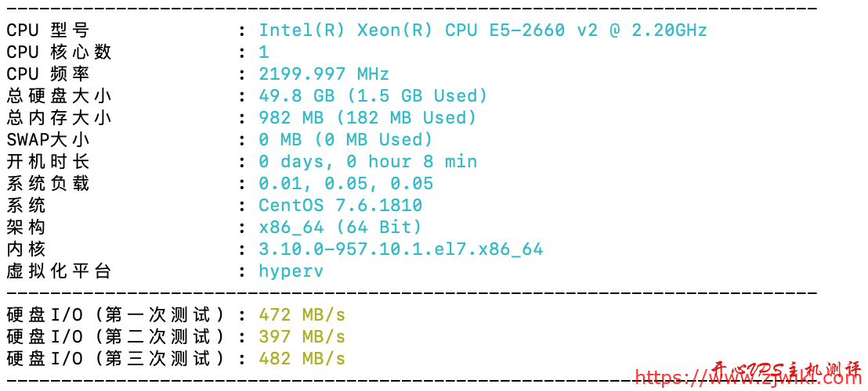Image resolution: width=868 pixels, height=391 pixels.
Task: Click the CPU frequency value 2199.997 MHz
Action: [324, 74]
